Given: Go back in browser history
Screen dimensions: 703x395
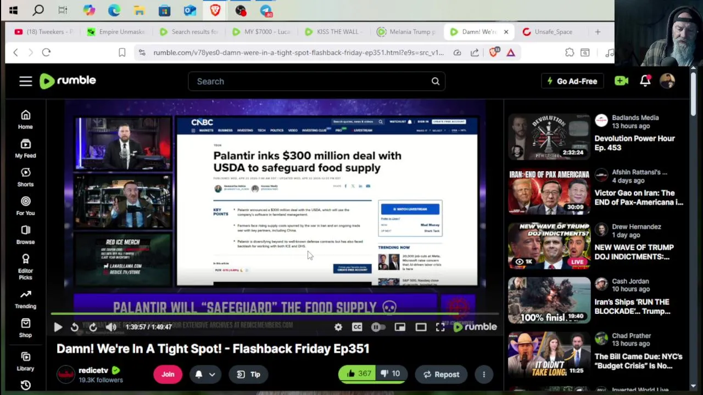Looking at the screenshot, I should coord(15,52).
